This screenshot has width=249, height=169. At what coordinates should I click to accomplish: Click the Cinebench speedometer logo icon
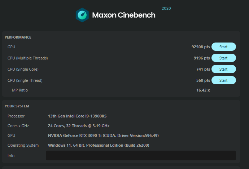coord(82,15)
